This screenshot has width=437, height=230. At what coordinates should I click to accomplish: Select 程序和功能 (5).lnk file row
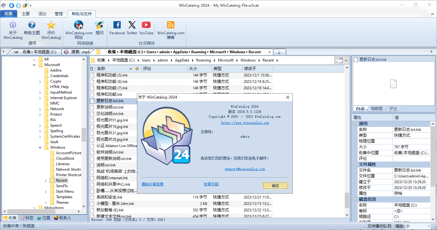click(x=181, y=75)
